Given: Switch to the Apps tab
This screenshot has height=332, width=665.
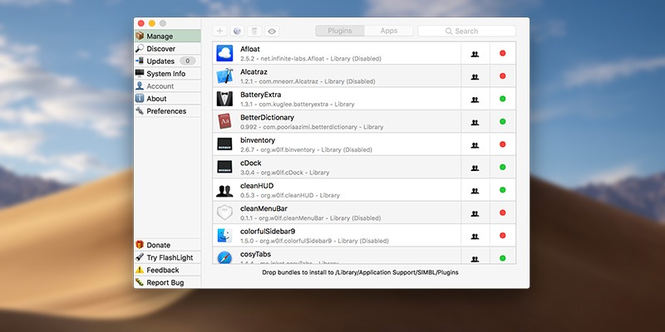Looking at the screenshot, I should [388, 31].
